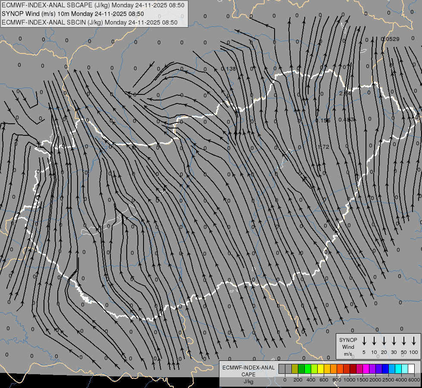Screen dimensions: 422x388
Task: Click the 600 tick label on CAPE scale
Action: (x=324, y=380)
